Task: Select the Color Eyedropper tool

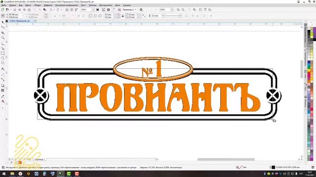Action: click(2, 96)
